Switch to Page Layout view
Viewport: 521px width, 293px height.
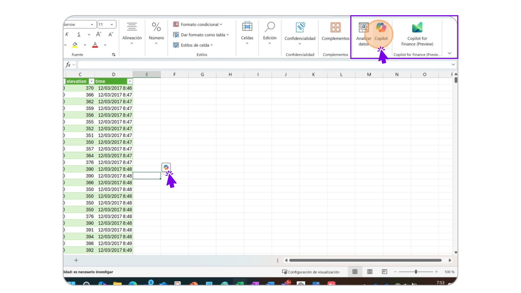(x=370, y=272)
